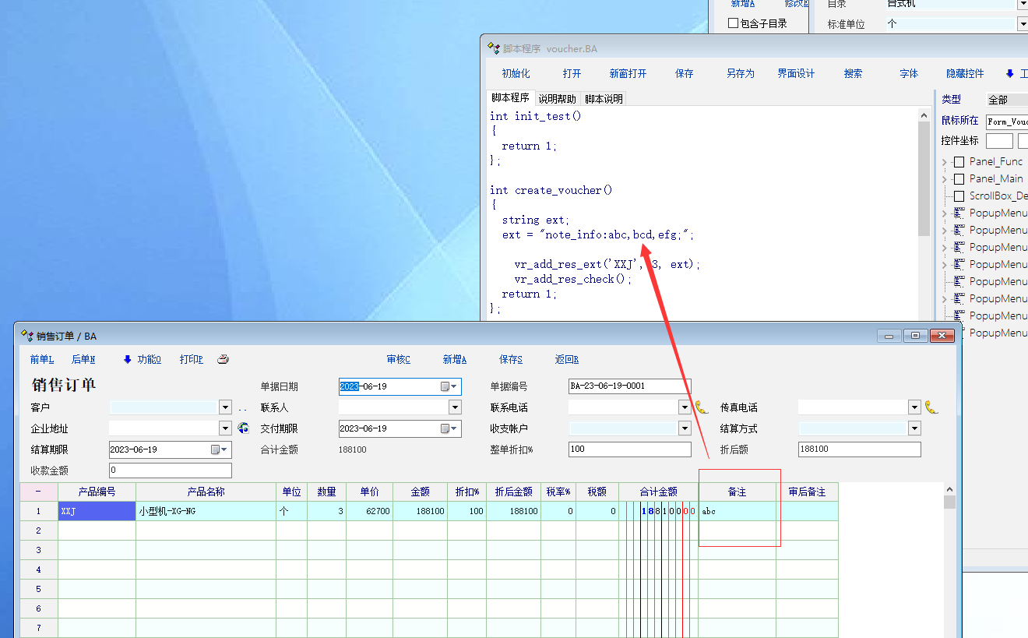Viewport: 1028px width, 638px height.
Task: Click the phone icon next to 联系电话
Action: [x=702, y=407]
